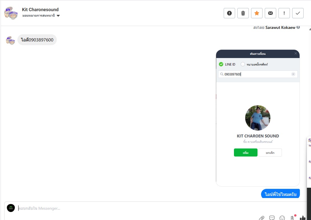Mark conversation done with checkmark
This screenshot has height=220, width=311.
(x=298, y=13)
